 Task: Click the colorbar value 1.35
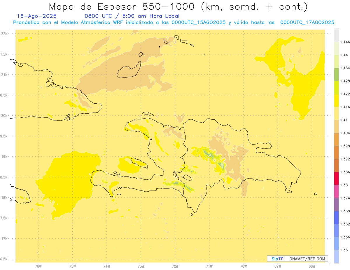[x=344, y=250]
